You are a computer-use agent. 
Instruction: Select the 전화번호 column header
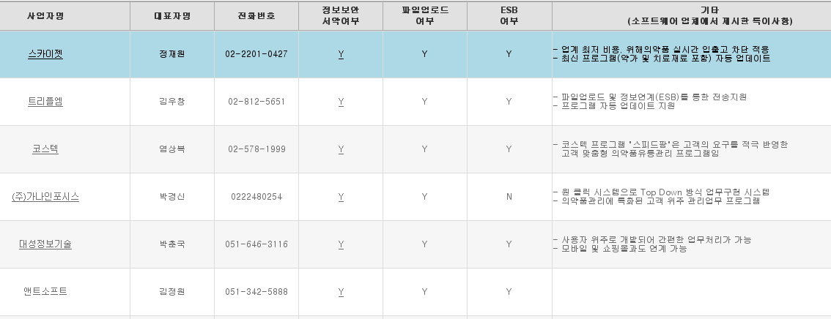click(x=257, y=16)
